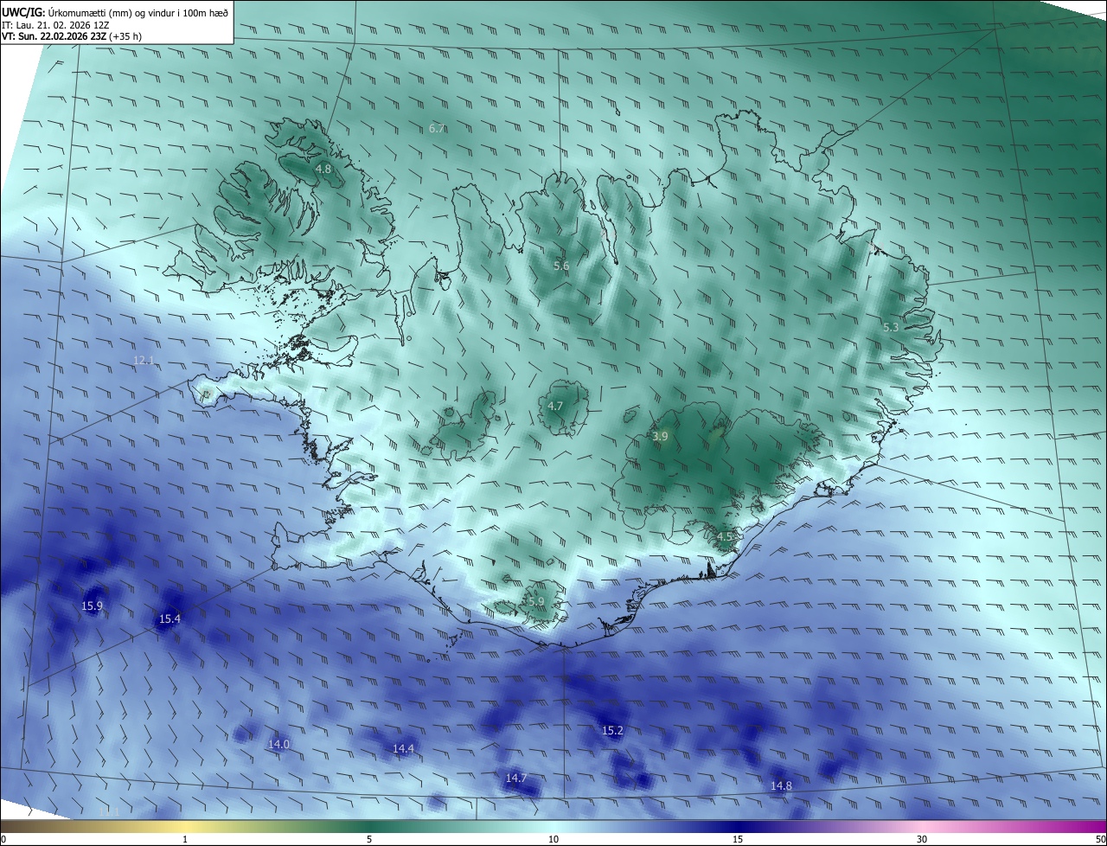This screenshot has height=846, width=1107.
Task: Click the 14.7 value label at the bottom
Action: click(516, 779)
